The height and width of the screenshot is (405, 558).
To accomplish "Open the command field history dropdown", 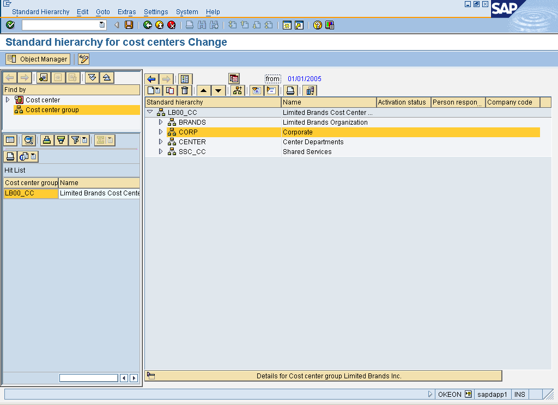I will coord(102,25).
